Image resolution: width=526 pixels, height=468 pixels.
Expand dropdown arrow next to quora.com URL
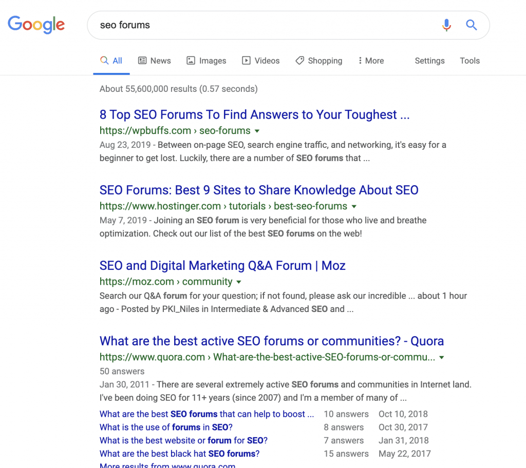click(x=442, y=357)
